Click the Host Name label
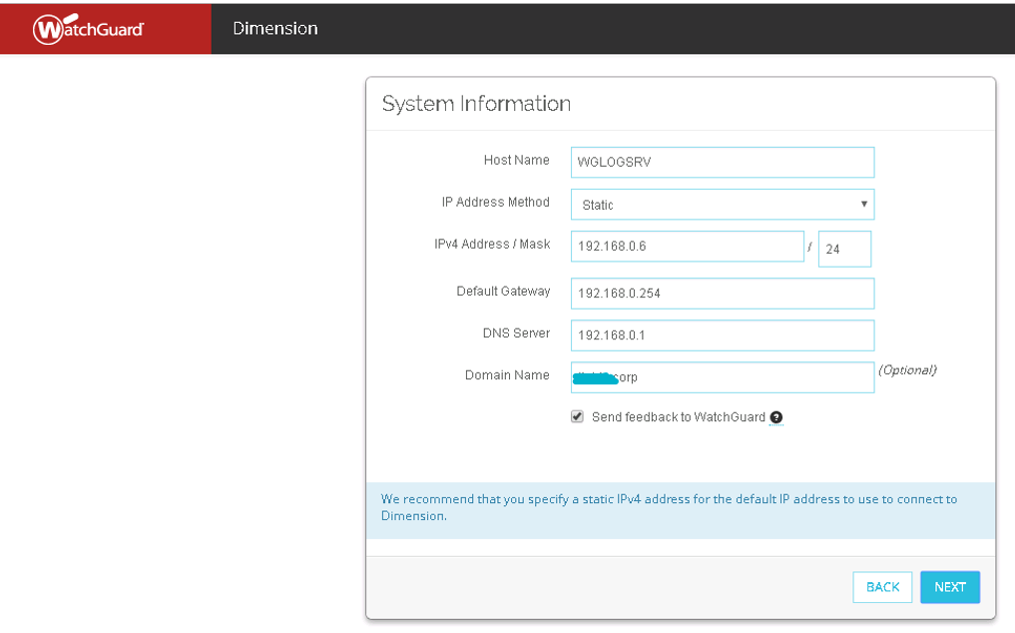 516,161
